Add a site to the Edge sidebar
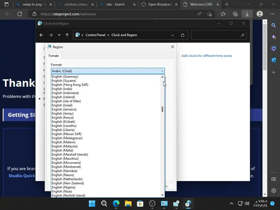280x210 pixels. click(x=273, y=72)
